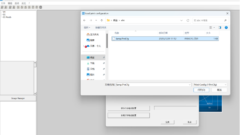
Task: Click the sidebar vertical scrollbar in the dialog
Action: [107, 41]
